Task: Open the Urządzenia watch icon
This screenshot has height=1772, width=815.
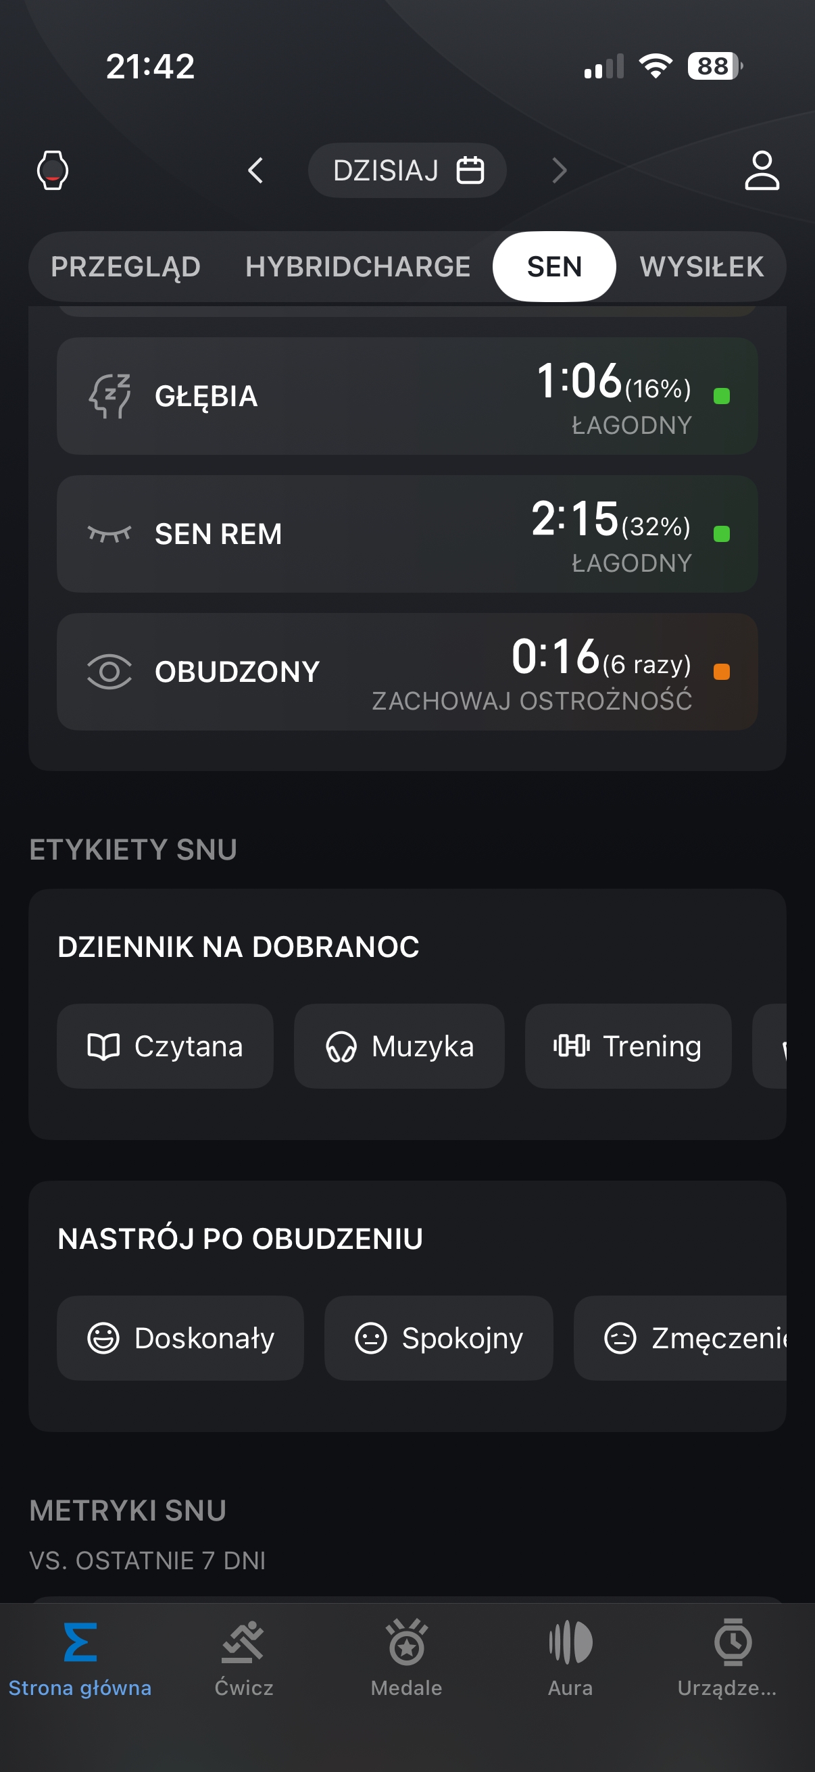Action: coord(733,1643)
